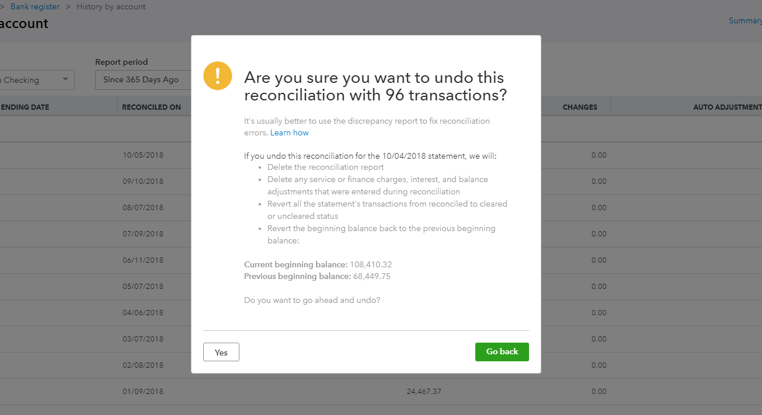The height and width of the screenshot is (415, 762).
Task: Open the Summary link at top right
Action: pos(745,20)
